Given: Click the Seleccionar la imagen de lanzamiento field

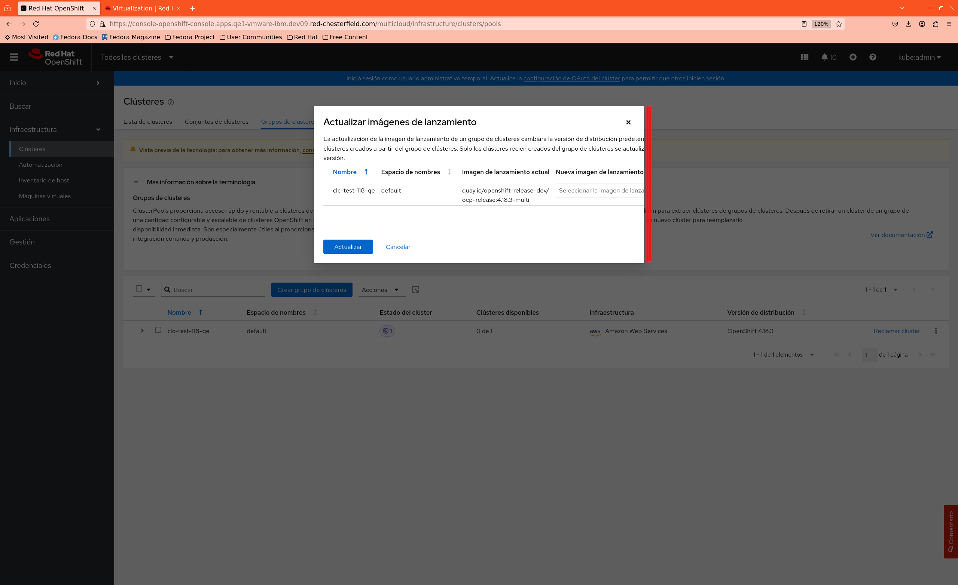Looking at the screenshot, I should [599, 190].
